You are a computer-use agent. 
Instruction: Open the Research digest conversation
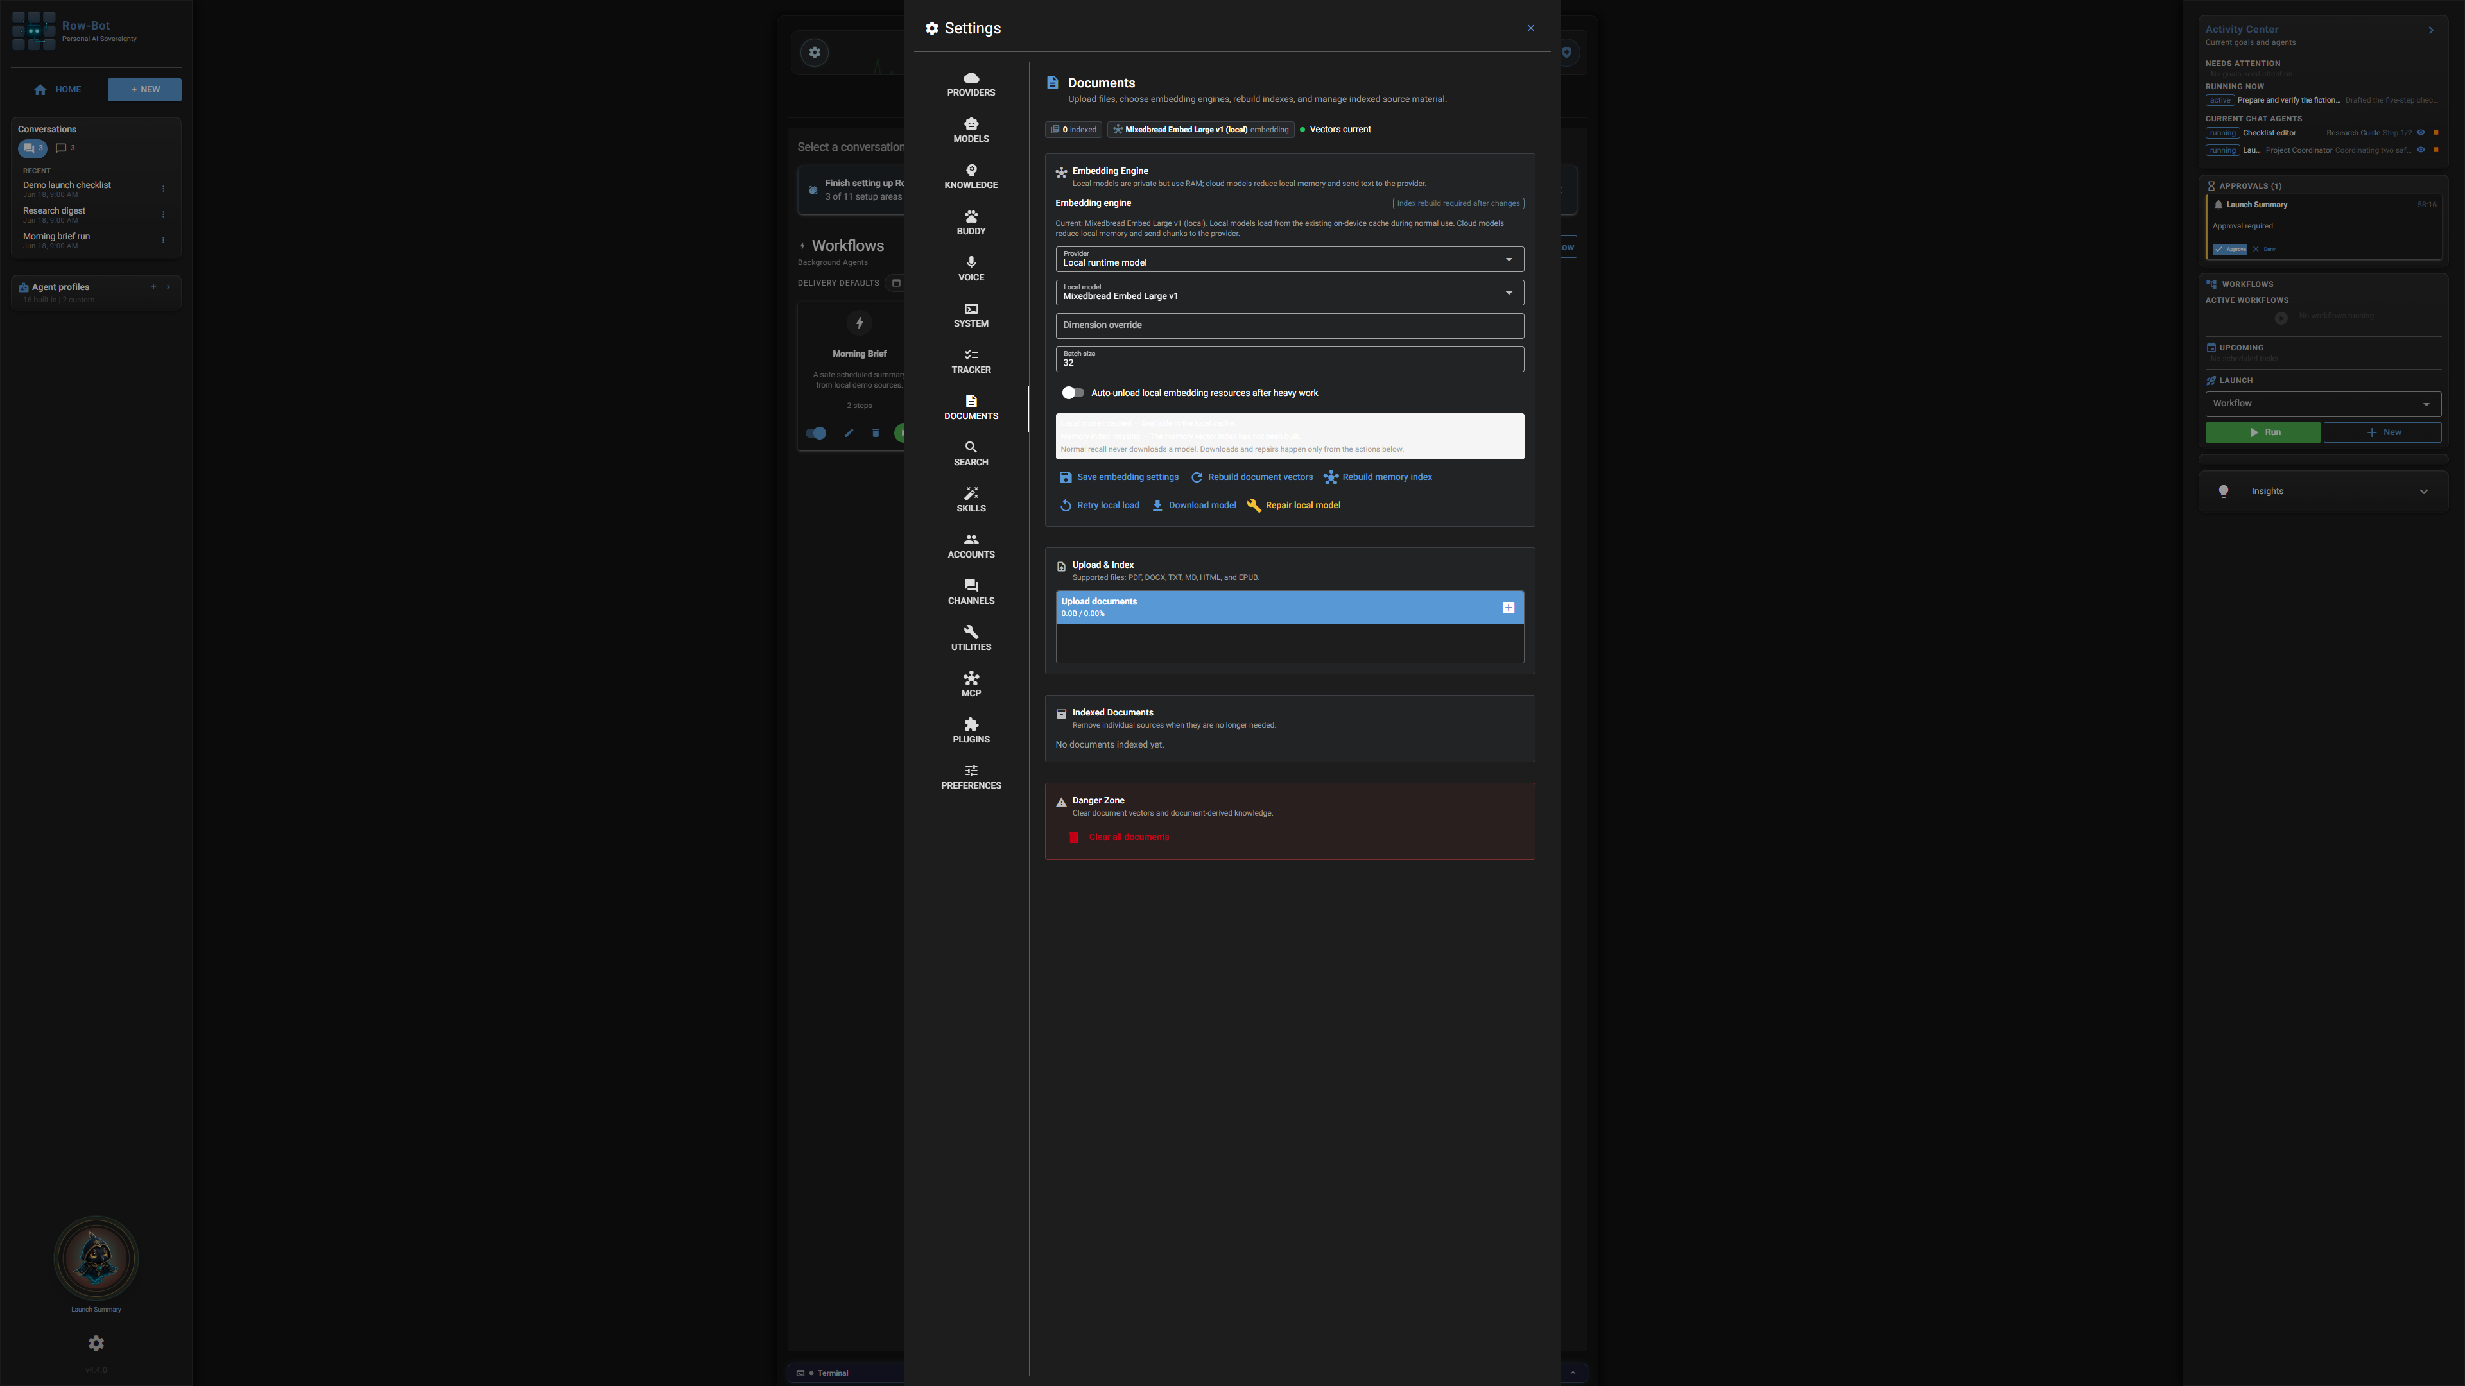point(85,214)
